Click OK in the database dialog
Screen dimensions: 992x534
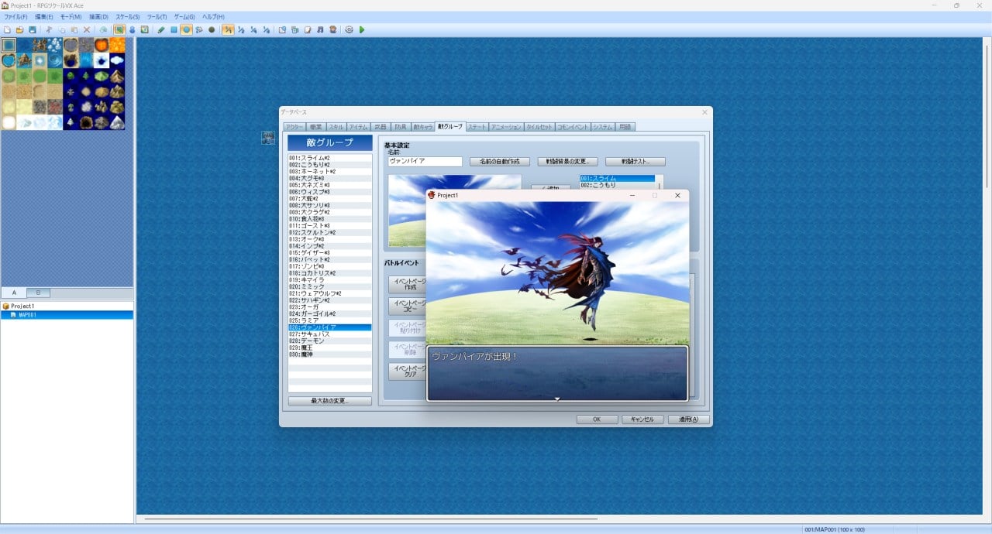coord(597,419)
